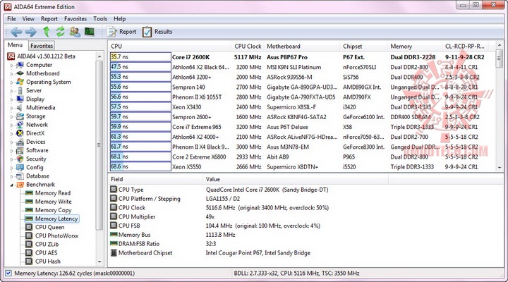Expand the Display tree node
The width and height of the screenshot is (508, 282).
(x=12, y=99)
